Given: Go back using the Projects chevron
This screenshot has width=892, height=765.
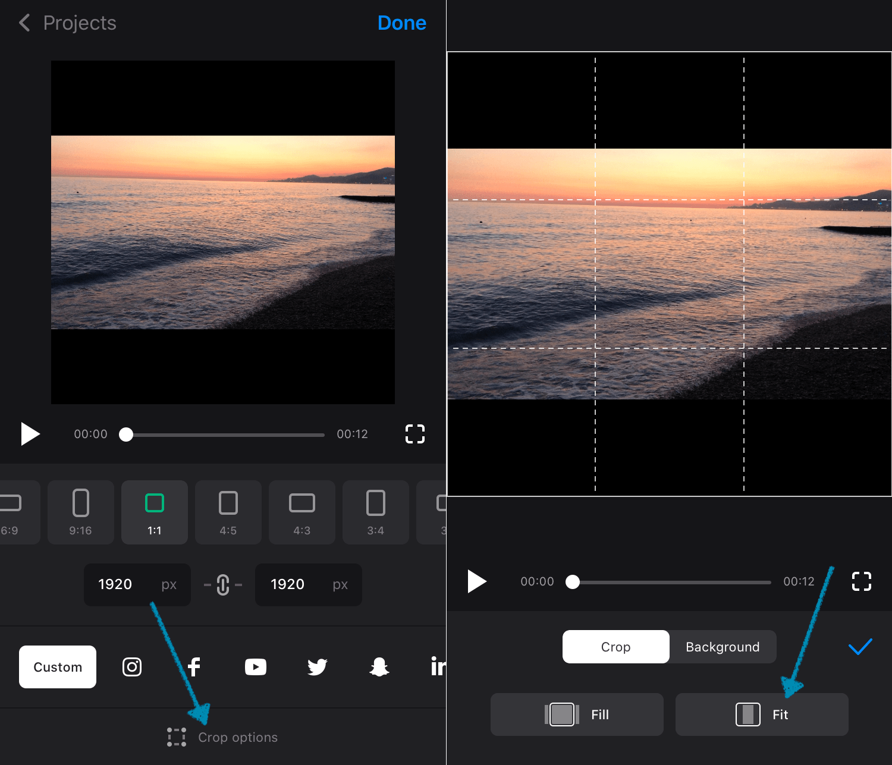Looking at the screenshot, I should [x=24, y=23].
